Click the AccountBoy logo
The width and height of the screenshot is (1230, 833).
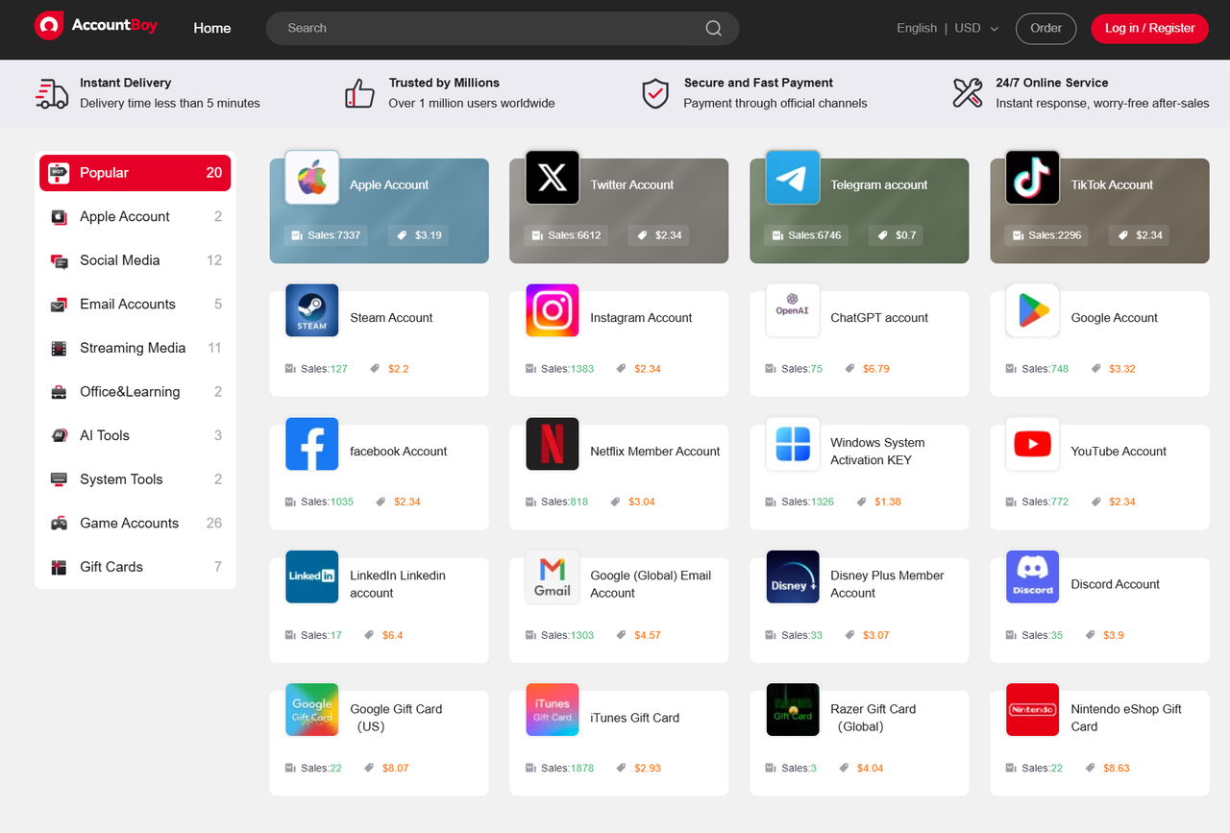[95, 26]
